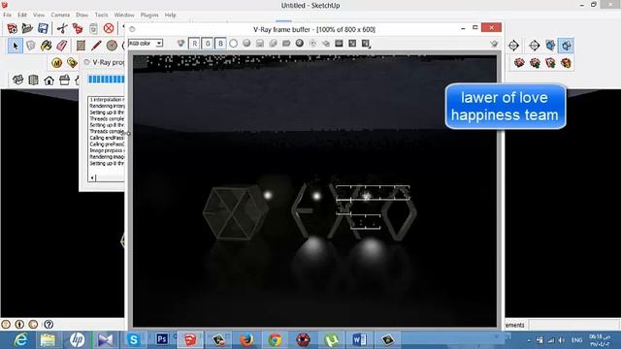
Task: Switch to Front view house icon
Action: [49, 80]
